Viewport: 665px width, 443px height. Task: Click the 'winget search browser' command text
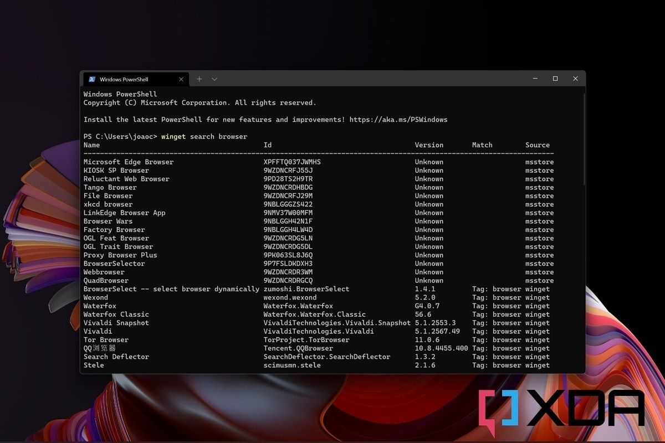[x=204, y=137]
